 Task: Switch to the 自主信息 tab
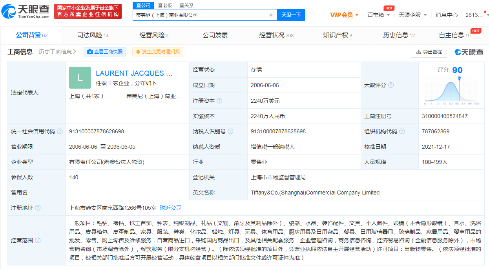(454, 35)
